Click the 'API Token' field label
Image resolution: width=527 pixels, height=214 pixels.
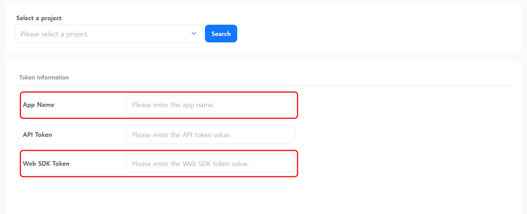click(37, 135)
